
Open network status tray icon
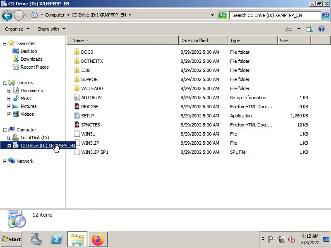coord(282,239)
